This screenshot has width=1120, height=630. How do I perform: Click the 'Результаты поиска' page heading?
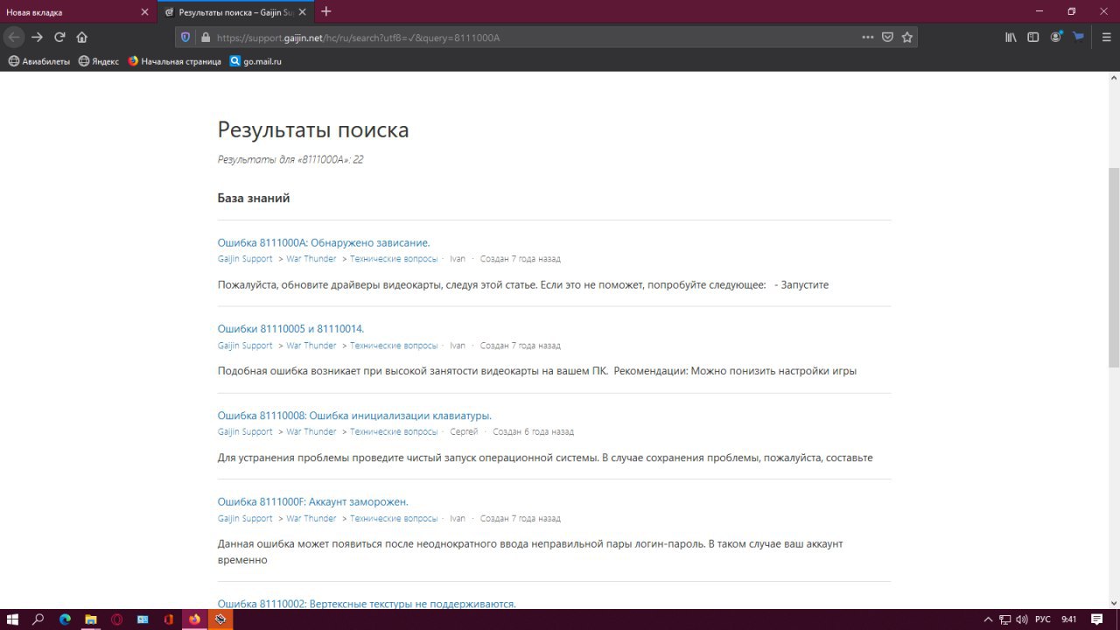point(313,130)
